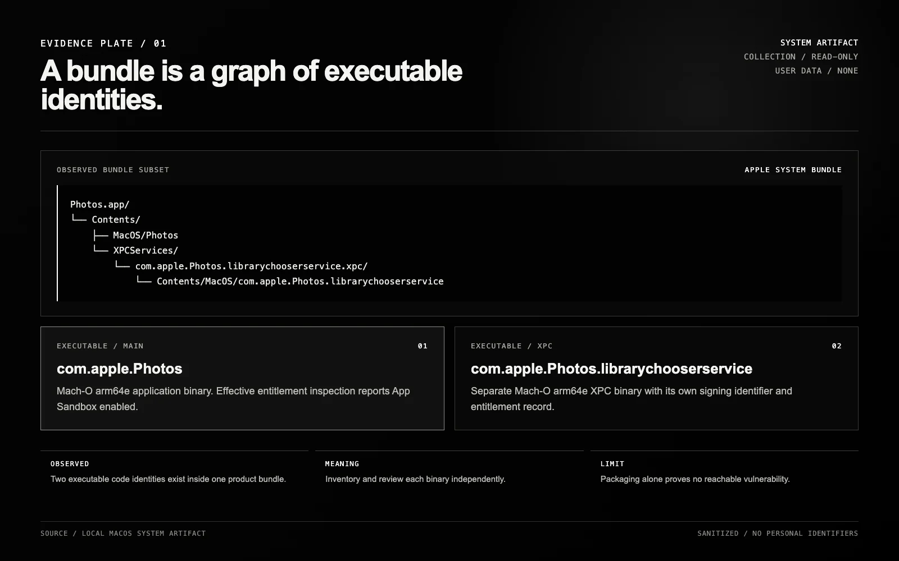
Task: Click the 'com.apple.Photos.librarychooserservice' card title
Action: point(611,369)
